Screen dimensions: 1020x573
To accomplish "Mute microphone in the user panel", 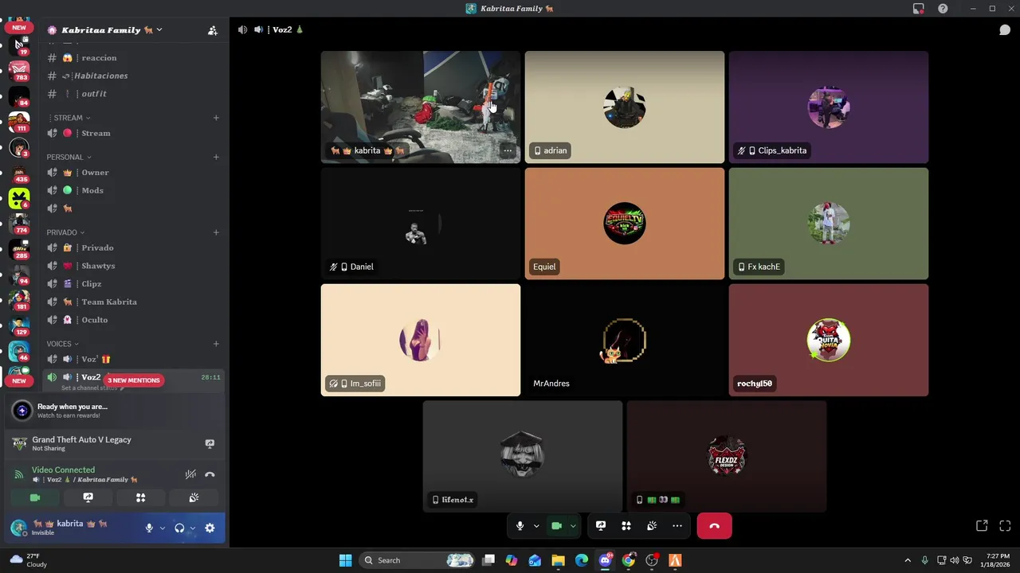I will (x=149, y=528).
